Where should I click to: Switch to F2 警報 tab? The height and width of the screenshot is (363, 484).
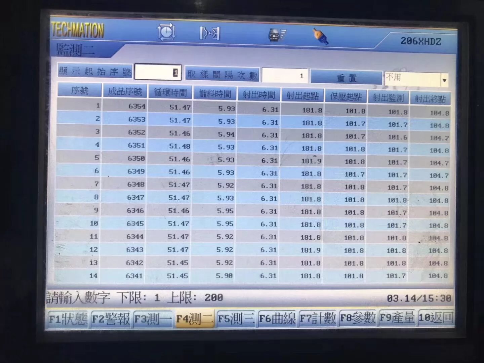coord(111,319)
